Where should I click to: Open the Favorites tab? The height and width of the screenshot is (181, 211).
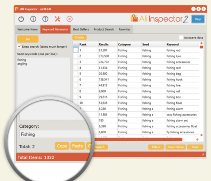click(x=125, y=29)
